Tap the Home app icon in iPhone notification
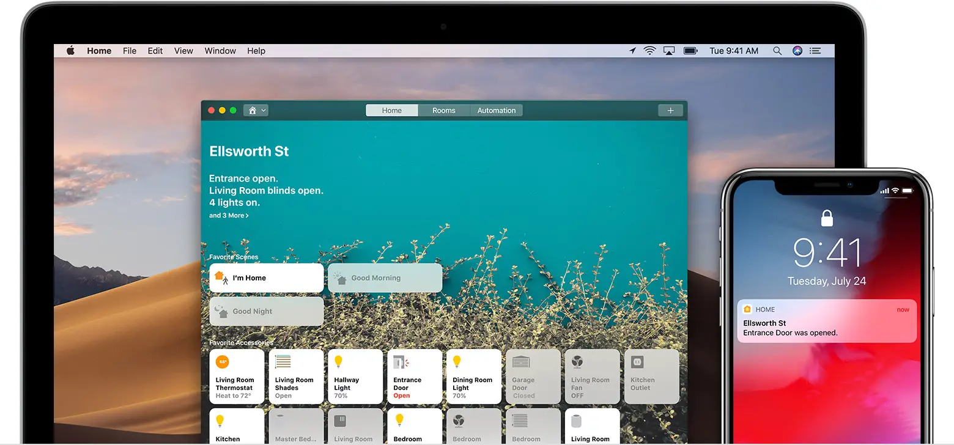 click(747, 309)
